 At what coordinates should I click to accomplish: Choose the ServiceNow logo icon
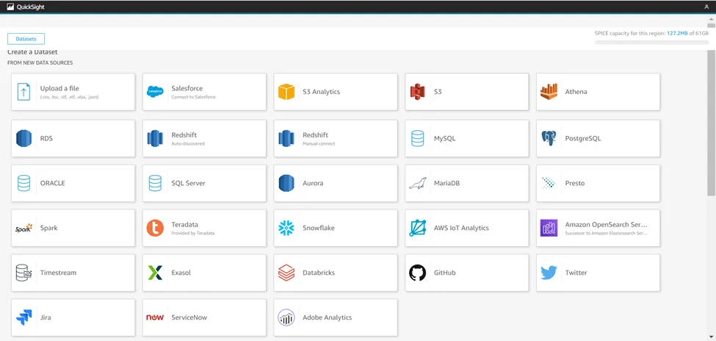155,317
